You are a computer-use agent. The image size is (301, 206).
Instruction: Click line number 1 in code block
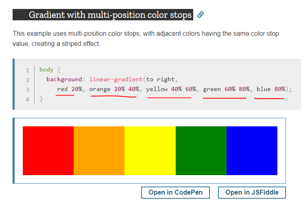click(x=27, y=70)
